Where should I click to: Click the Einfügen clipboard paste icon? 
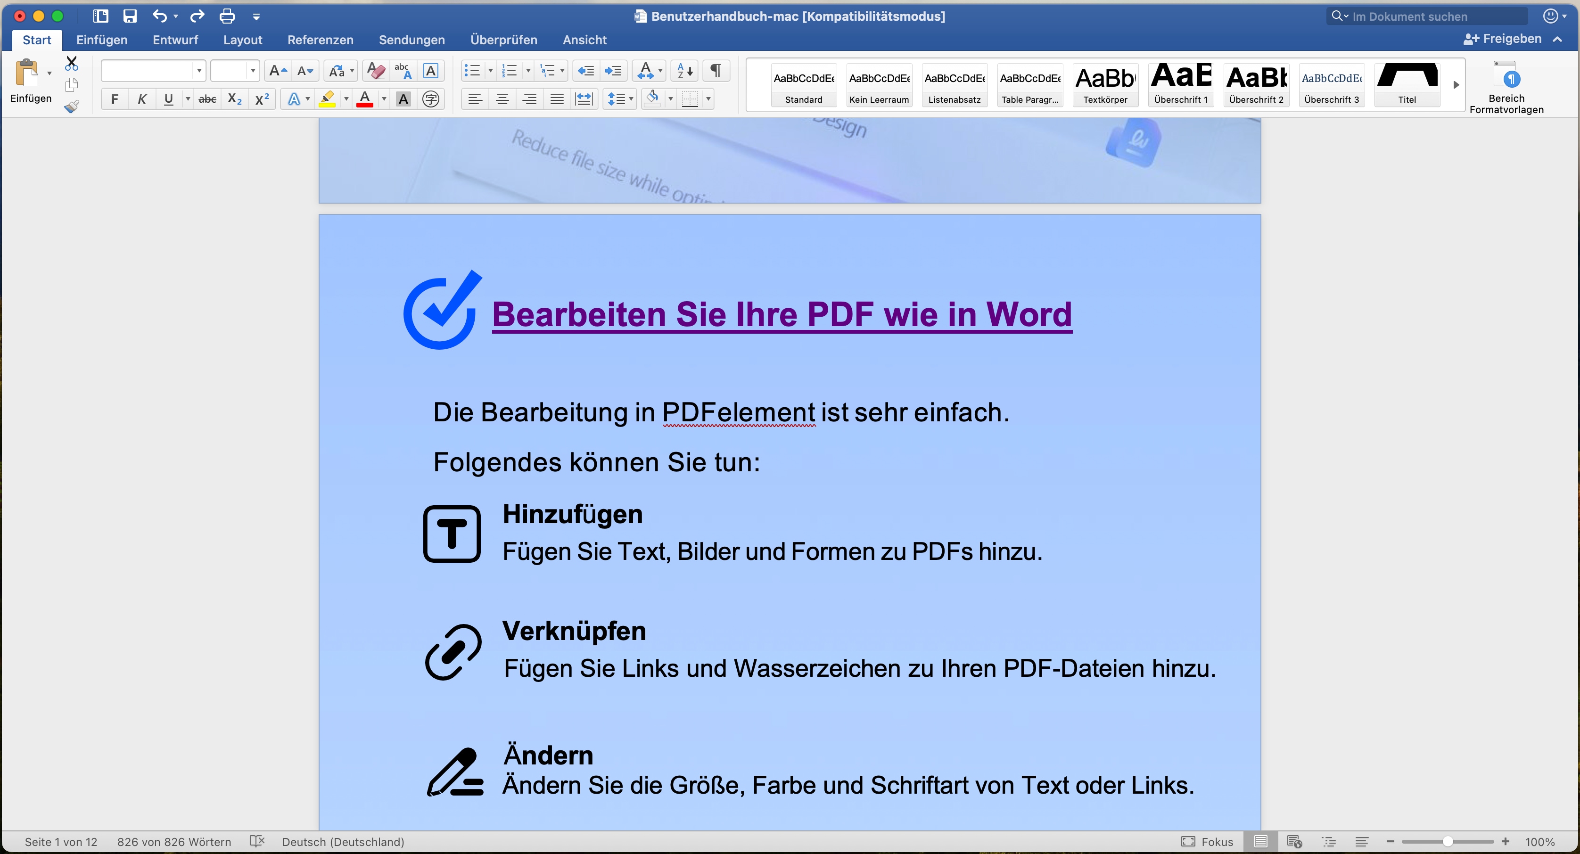[x=26, y=73]
